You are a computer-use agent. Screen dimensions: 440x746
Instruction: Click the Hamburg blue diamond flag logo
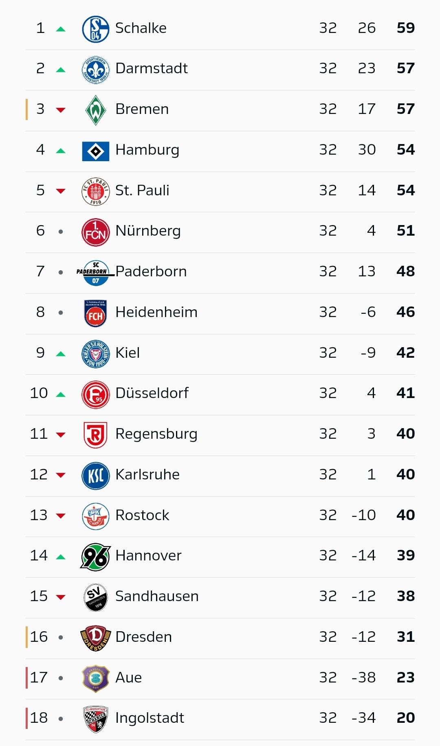coord(96,151)
